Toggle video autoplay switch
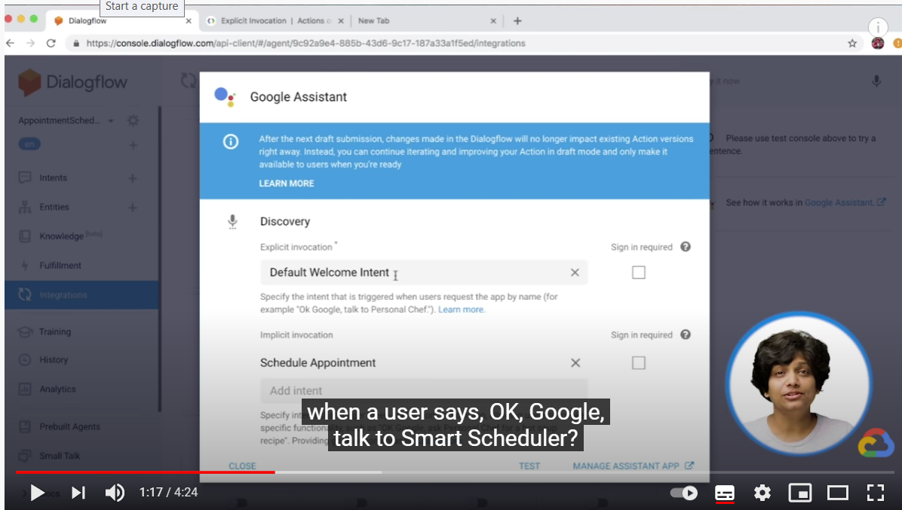 pos(684,493)
